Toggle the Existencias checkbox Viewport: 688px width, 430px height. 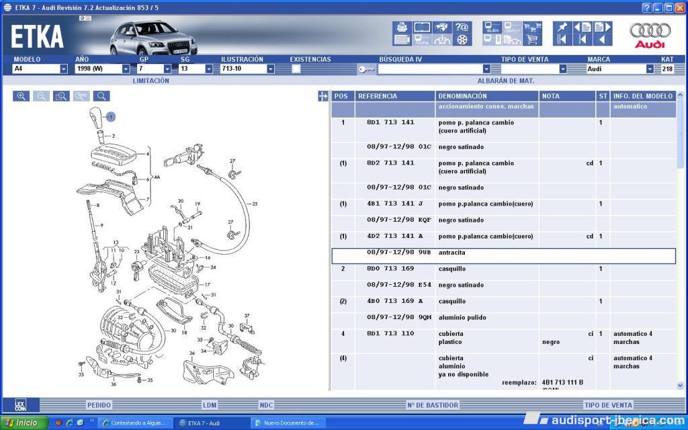(296, 69)
